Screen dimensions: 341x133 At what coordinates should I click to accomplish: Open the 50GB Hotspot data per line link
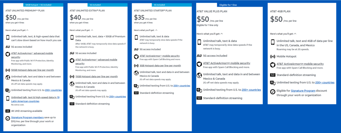(32, 70)
